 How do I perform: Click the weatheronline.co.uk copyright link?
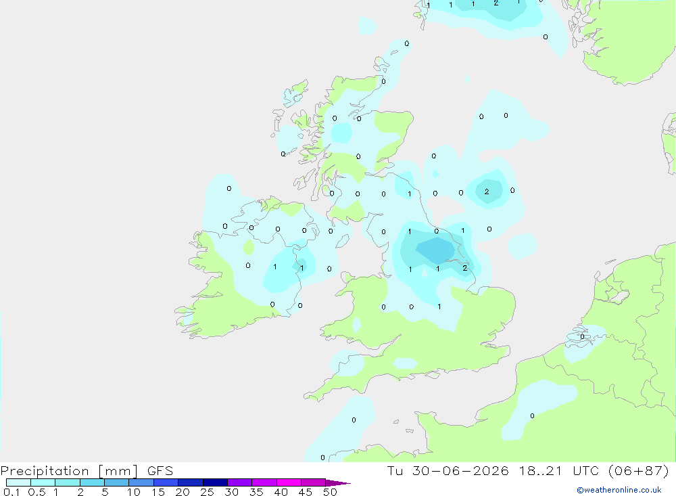click(619, 490)
